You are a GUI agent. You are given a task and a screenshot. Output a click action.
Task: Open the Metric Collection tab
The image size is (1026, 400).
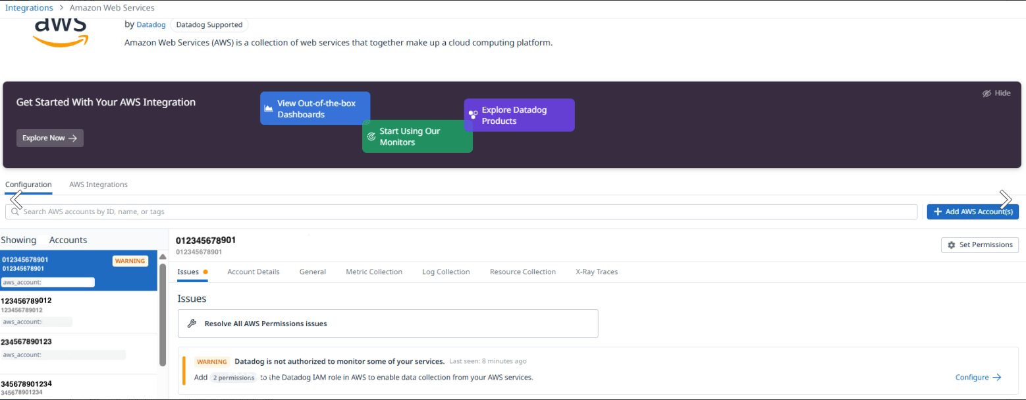pyautogui.click(x=374, y=271)
